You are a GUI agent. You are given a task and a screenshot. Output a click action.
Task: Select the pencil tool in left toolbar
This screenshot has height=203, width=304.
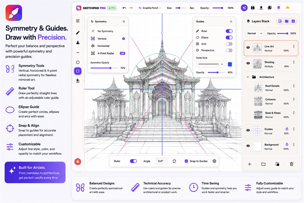click(x=78, y=33)
